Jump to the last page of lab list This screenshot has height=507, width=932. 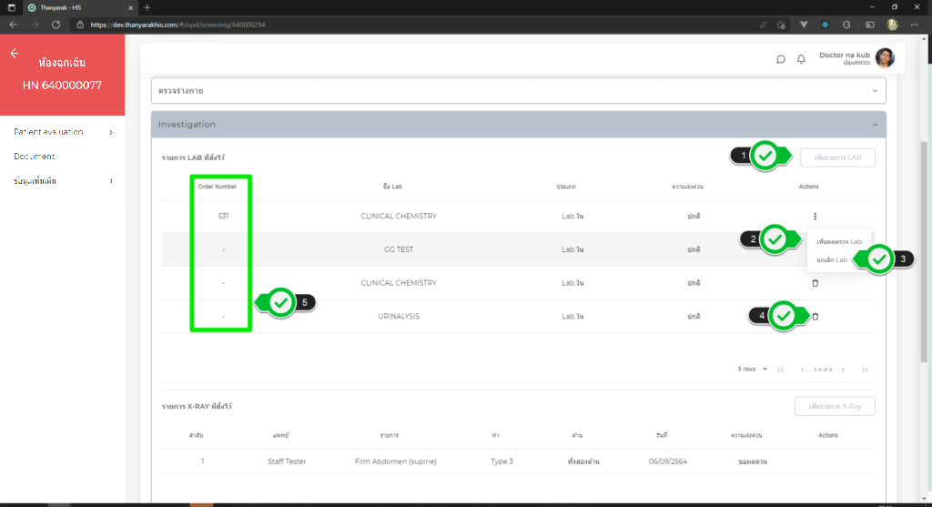(864, 370)
